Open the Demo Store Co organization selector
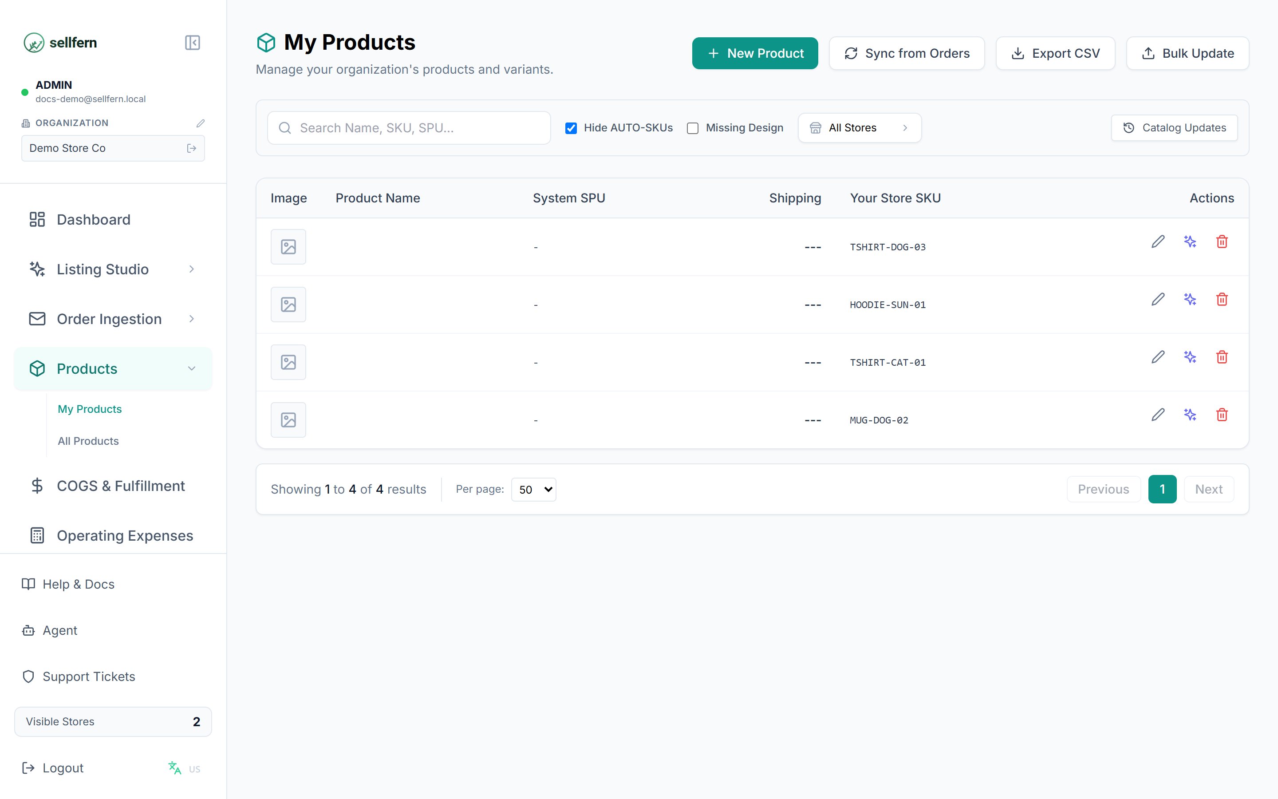This screenshot has width=1278, height=799. (x=113, y=149)
